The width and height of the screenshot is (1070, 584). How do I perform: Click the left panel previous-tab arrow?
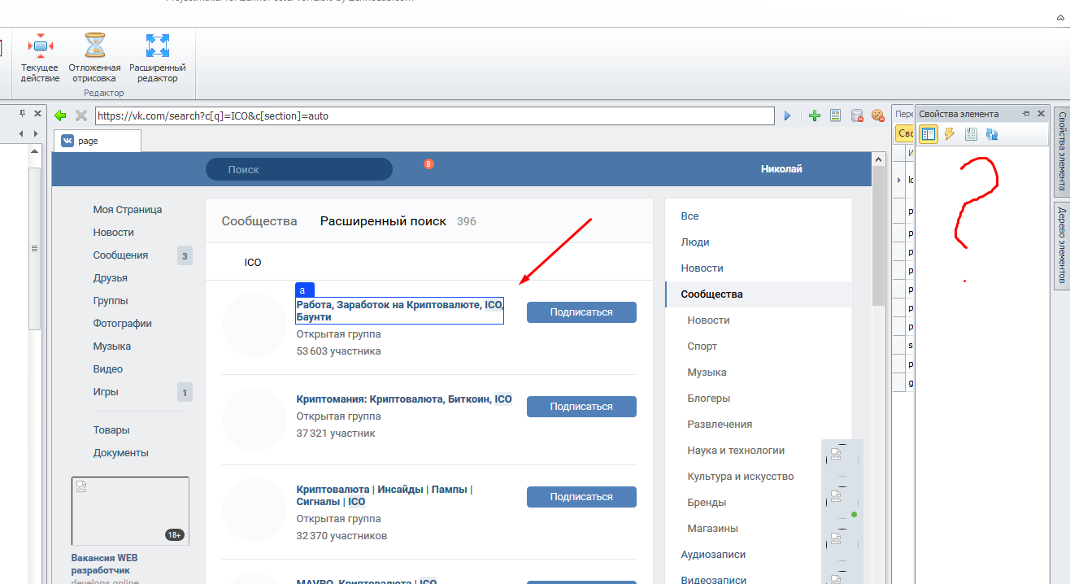22,133
